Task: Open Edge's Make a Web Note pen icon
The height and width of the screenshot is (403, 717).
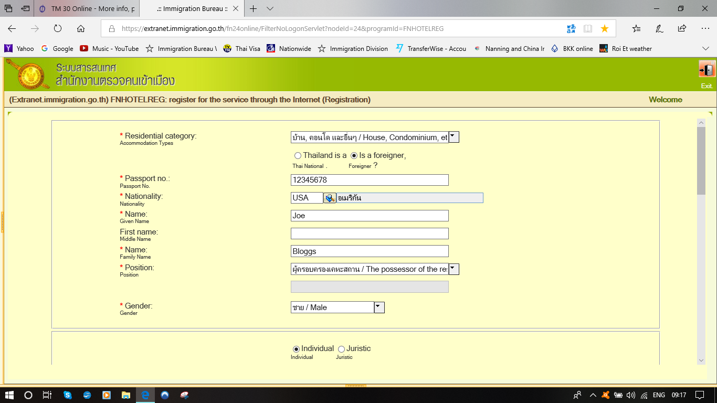Action: [x=658, y=29]
